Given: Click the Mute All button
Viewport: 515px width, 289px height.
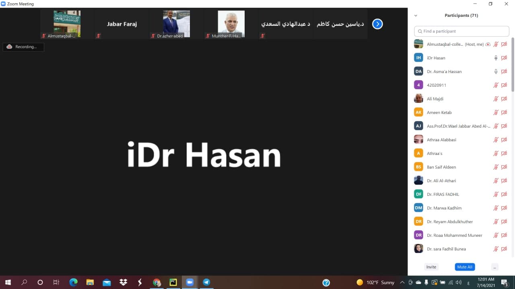Looking at the screenshot, I should tap(465, 267).
